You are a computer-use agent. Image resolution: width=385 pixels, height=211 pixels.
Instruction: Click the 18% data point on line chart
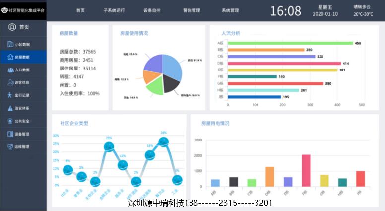[150, 155]
